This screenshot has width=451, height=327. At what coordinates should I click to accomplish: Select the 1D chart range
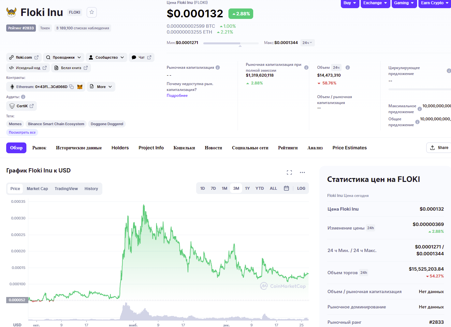[x=202, y=188]
